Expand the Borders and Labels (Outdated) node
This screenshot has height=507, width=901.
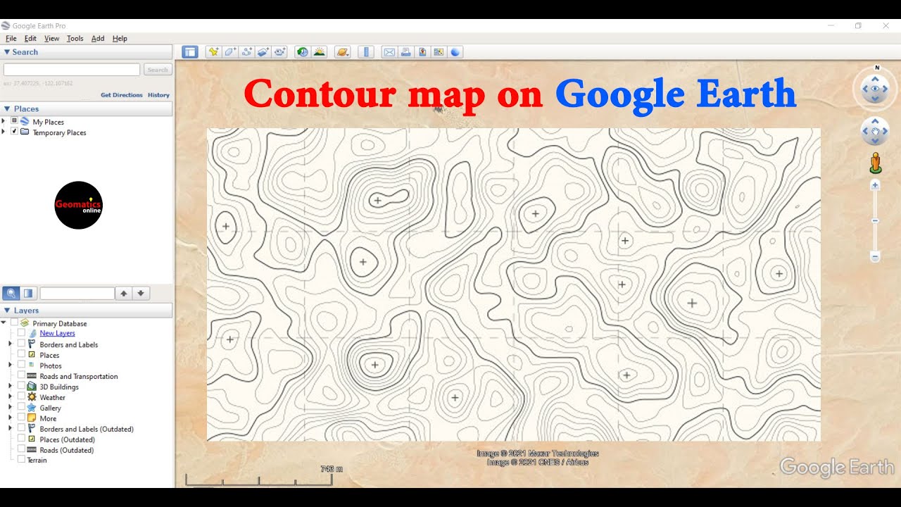pyautogui.click(x=10, y=429)
